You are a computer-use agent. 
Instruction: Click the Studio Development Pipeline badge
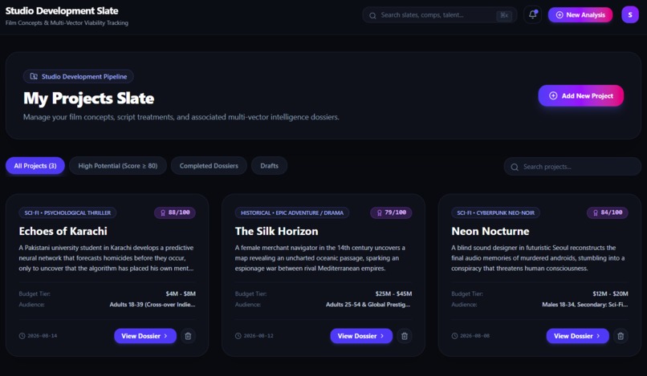coord(79,76)
